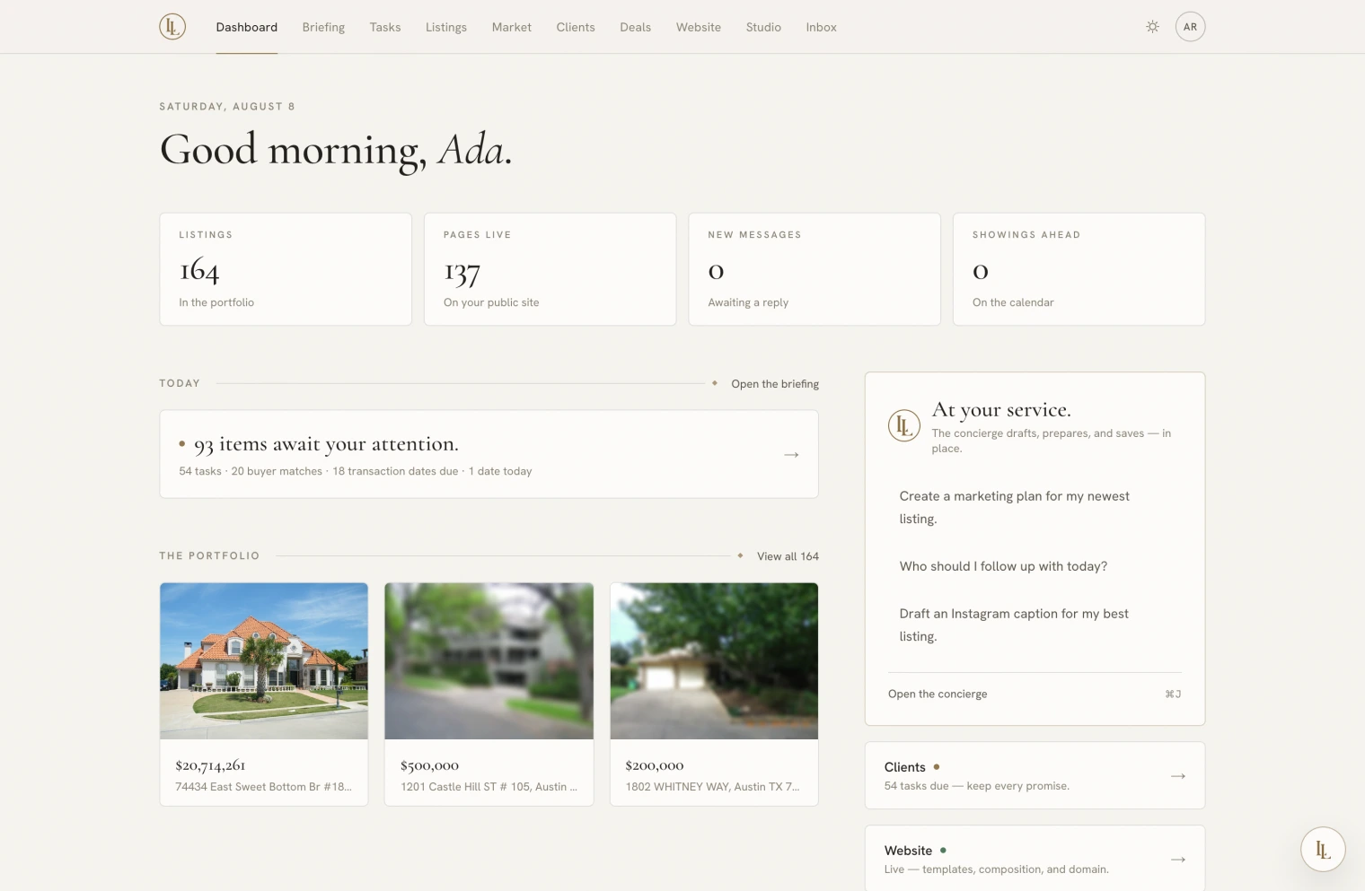Navigate to the Clients tab

(x=576, y=27)
